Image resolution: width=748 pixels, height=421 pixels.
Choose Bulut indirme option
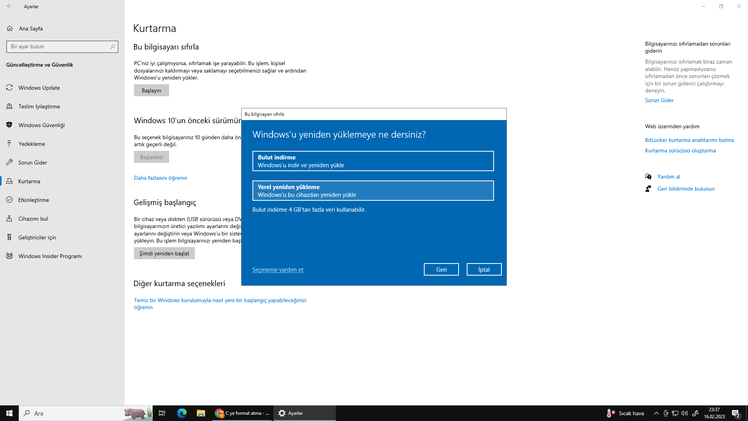click(x=373, y=161)
